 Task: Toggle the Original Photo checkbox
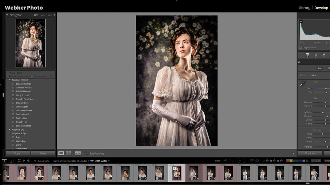pos(300,48)
